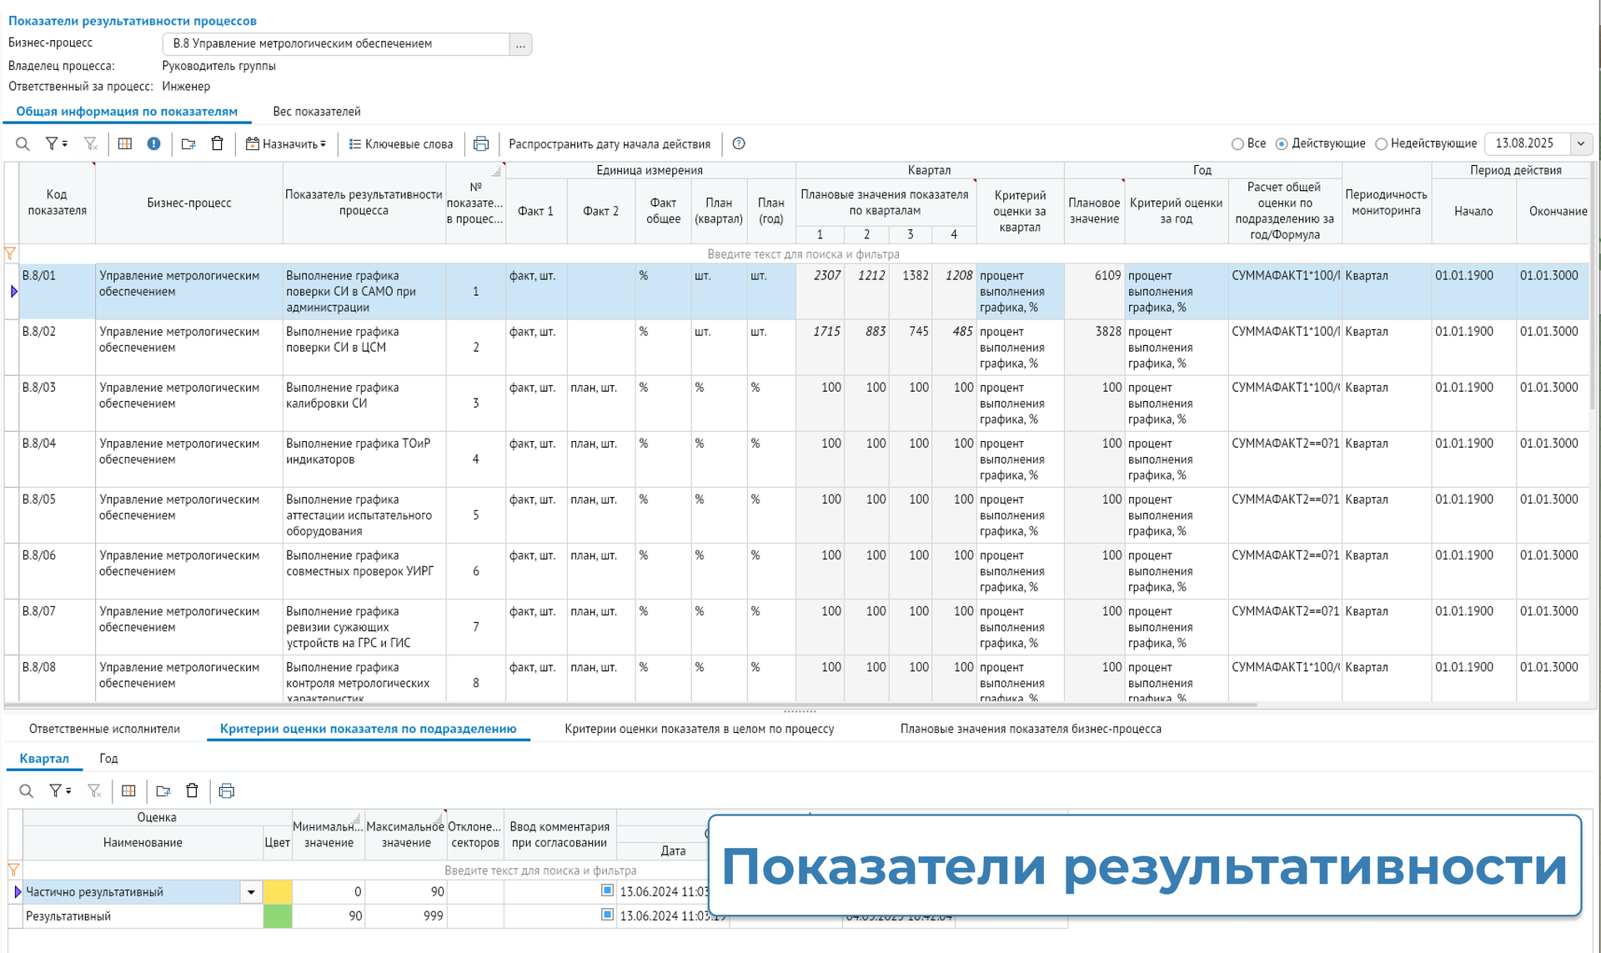Click the green color cell for 'Результативный'

tap(277, 916)
